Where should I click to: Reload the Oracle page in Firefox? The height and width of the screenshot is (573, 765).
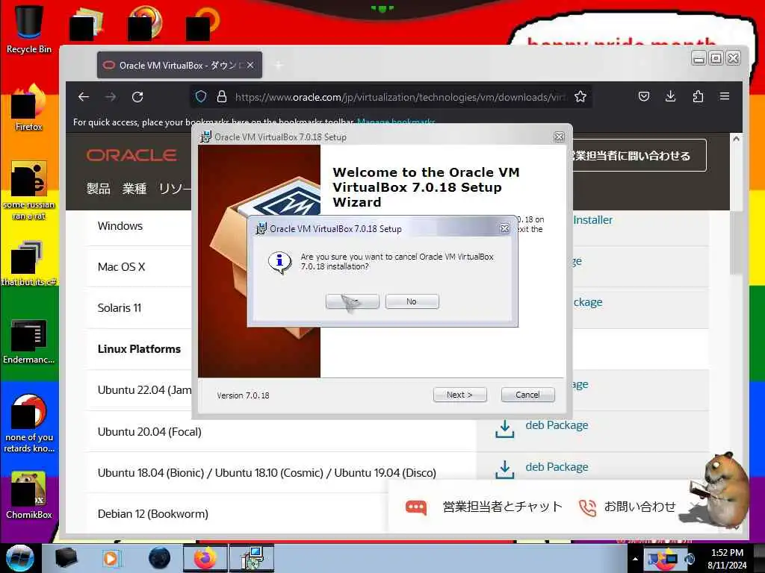pyautogui.click(x=137, y=97)
